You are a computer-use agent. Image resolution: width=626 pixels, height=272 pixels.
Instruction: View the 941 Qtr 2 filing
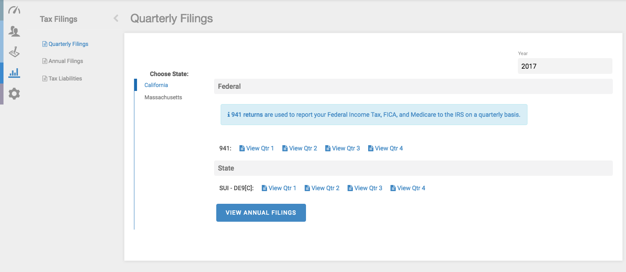pos(299,148)
